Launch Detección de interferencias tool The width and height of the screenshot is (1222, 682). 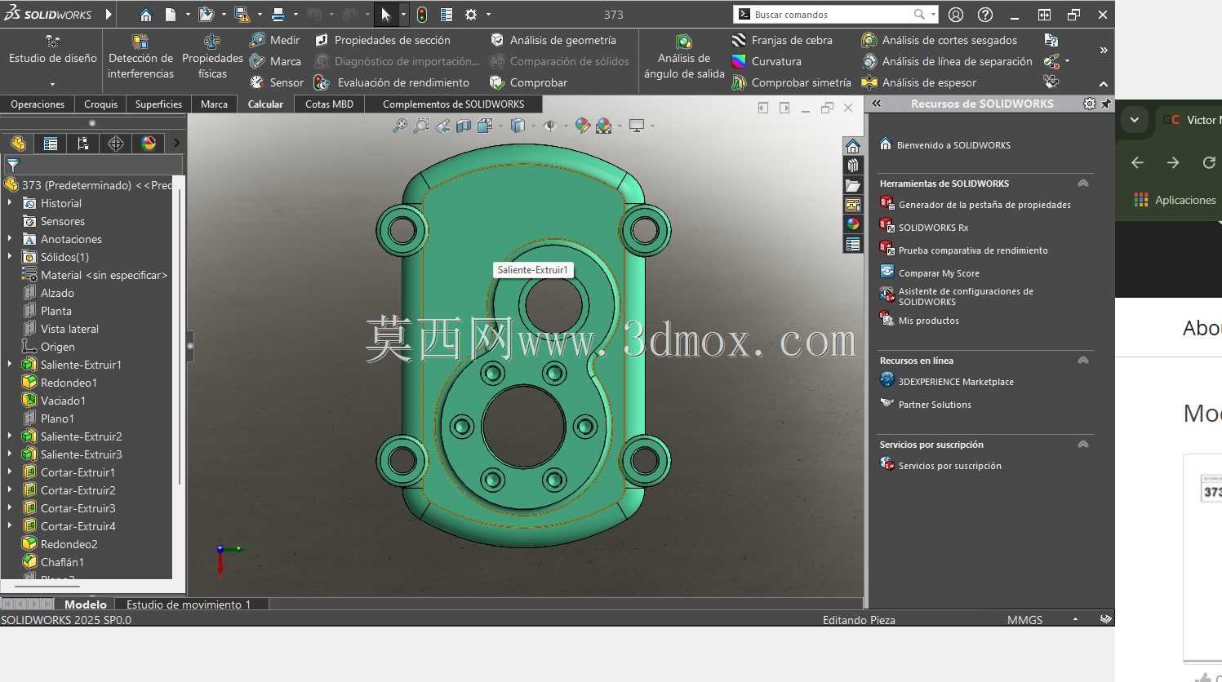click(140, 56)
